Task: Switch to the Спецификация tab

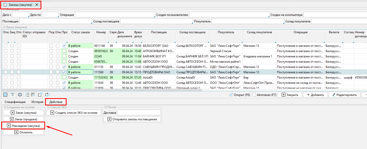Action: tap(15, 102)
